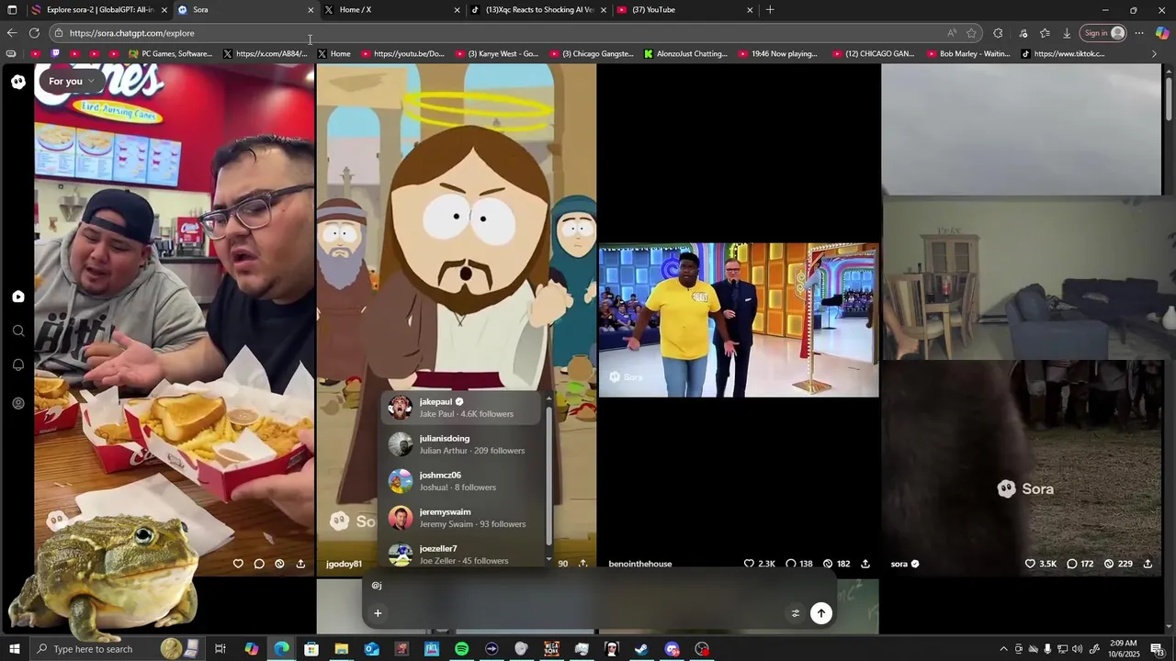Viewport: 1176px width, 661px height.
Task: Remix benointhehouse video showing 182
Action: tap(836, 564)
